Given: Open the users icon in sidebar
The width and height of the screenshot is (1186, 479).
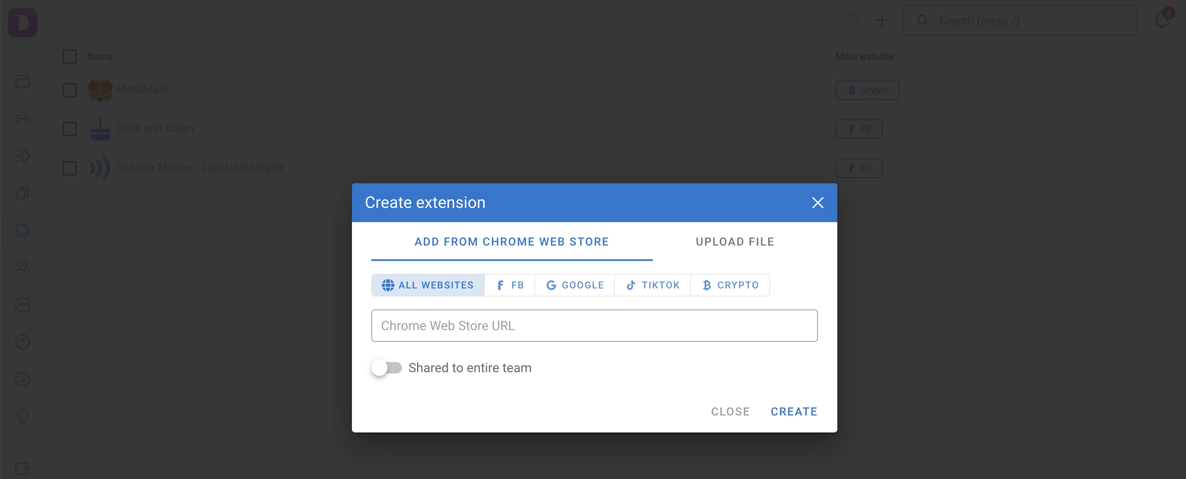Looking at the screenshot, I should tap(23, 267).
